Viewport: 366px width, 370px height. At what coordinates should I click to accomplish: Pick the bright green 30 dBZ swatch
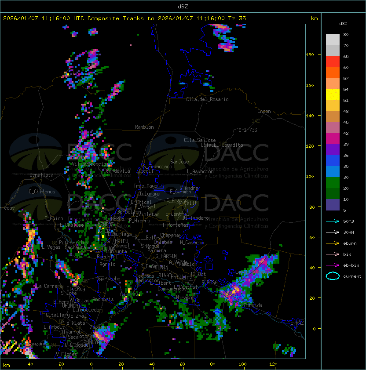pos(333,183)
